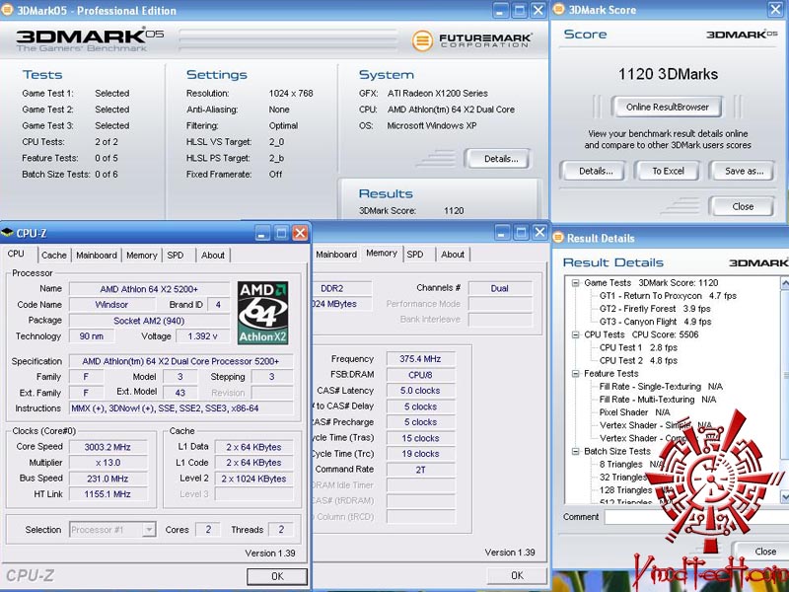The image size is (789, 592).
Task: Open System Details... in 3DMark05 window
Action: tap(500, 159)
